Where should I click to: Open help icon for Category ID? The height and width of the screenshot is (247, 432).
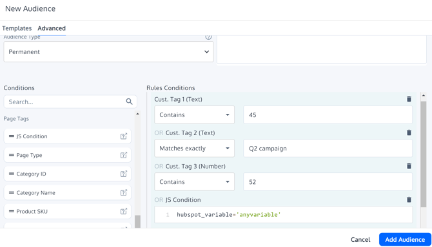pyautogui.click(x=124, y=174)
